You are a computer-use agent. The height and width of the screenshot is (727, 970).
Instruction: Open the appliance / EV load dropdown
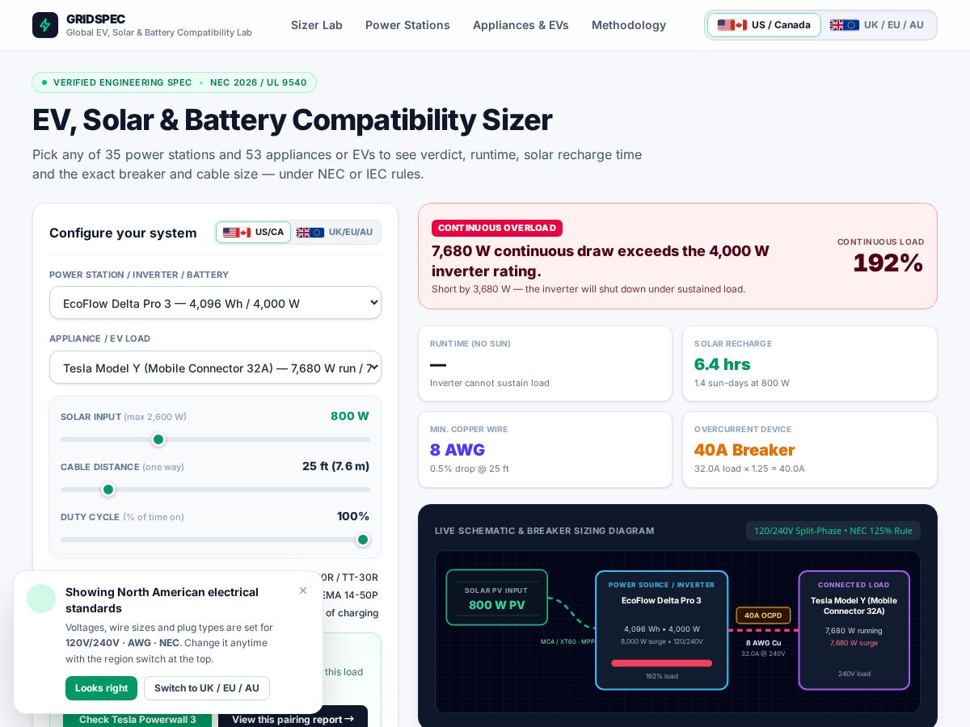pos(215,368)
